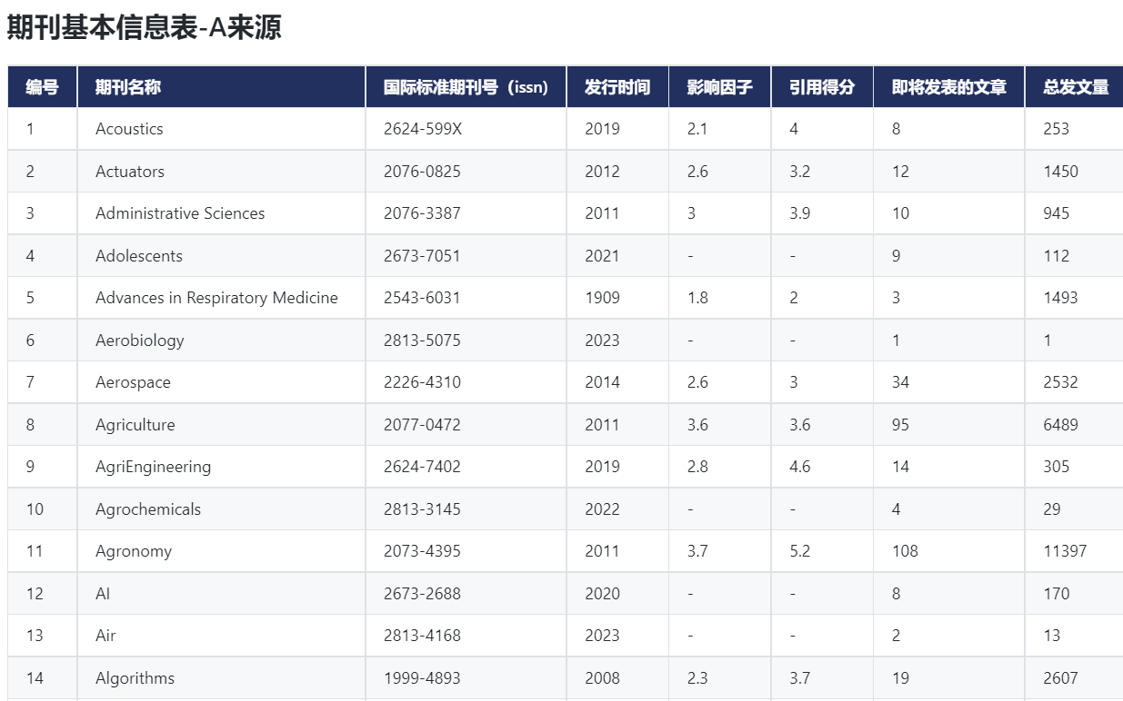Click forthcoming articles value 108
The width and height of the screenshot is (1123, 701).
coord(905,551)
